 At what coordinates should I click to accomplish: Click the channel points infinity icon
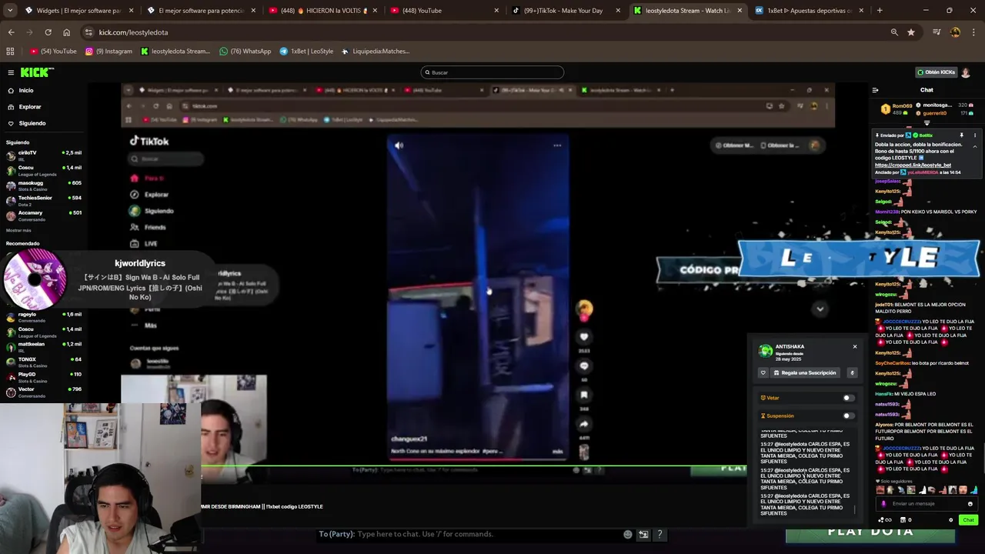[886, 520]
